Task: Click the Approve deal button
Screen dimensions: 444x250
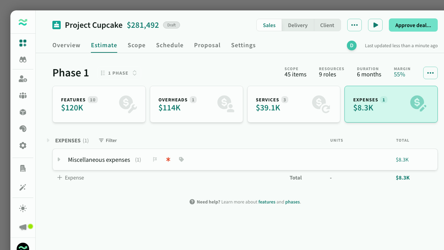Action: (413, 25)
